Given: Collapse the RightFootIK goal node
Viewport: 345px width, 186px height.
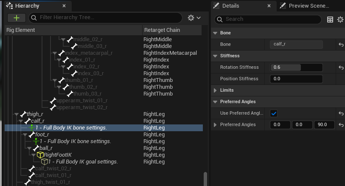Looking at the screenshot, I should point(34,155).
